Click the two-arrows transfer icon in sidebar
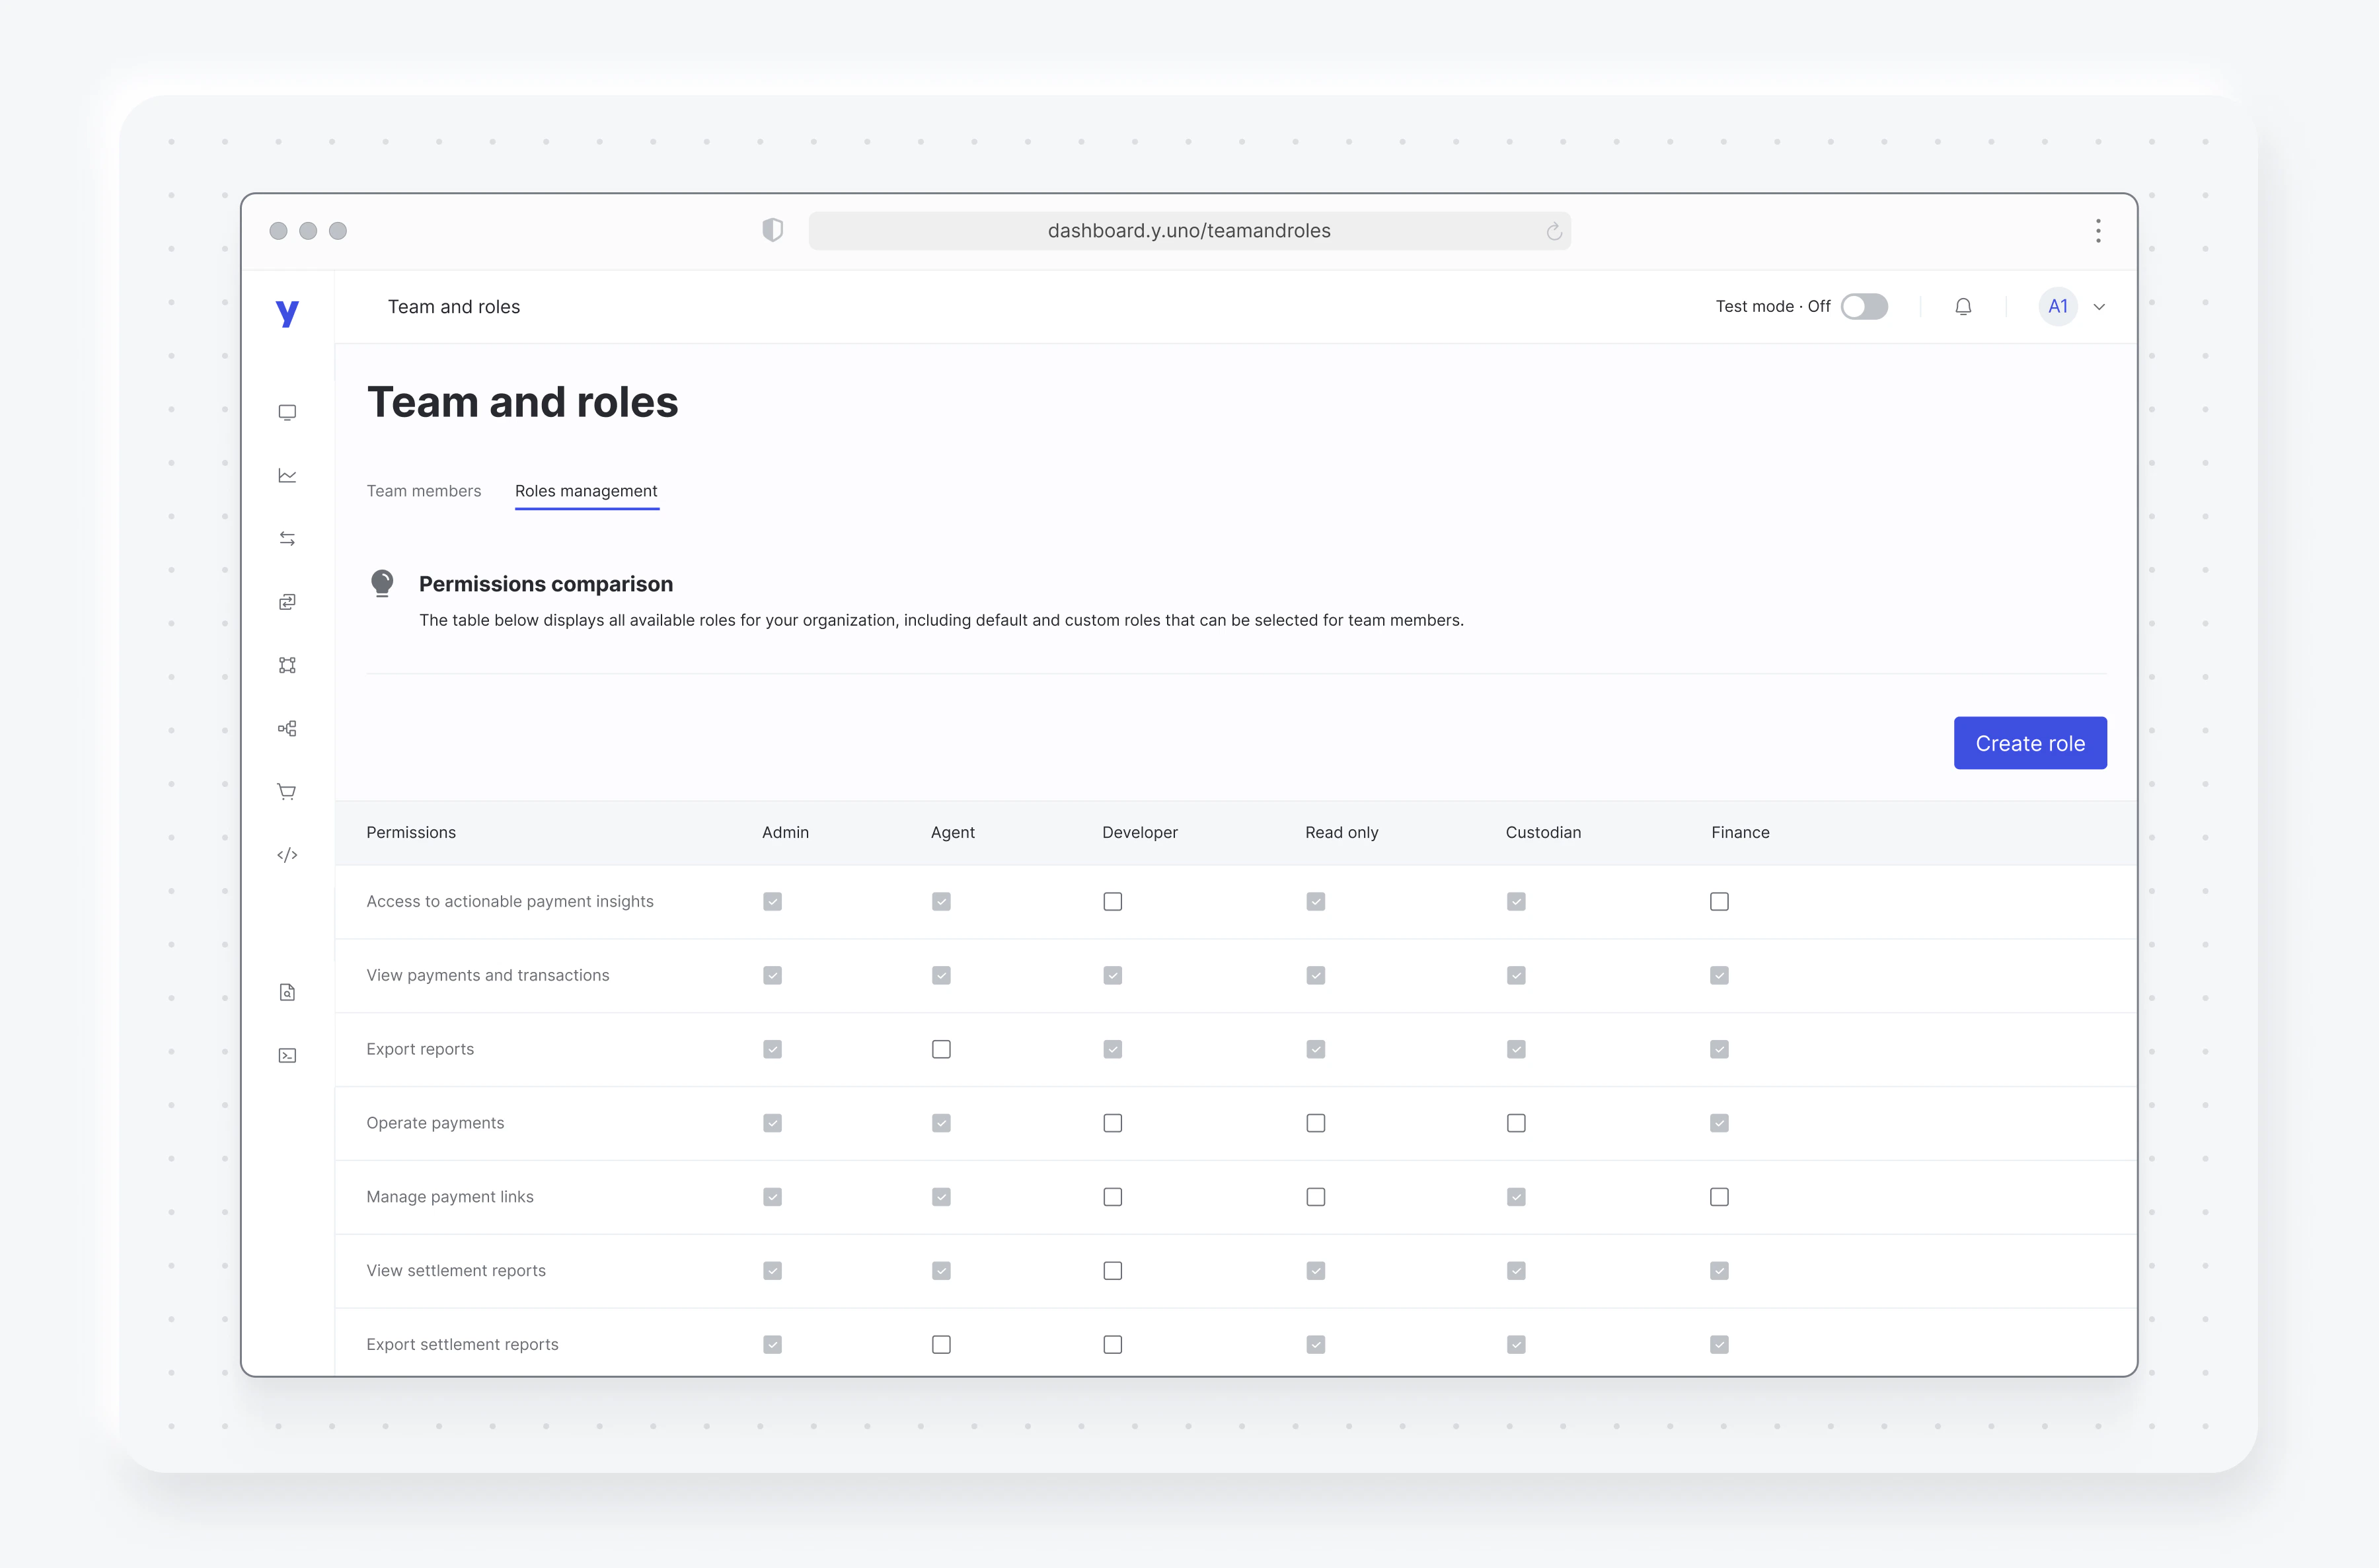 pyautogui.click(x=287, y=539)
